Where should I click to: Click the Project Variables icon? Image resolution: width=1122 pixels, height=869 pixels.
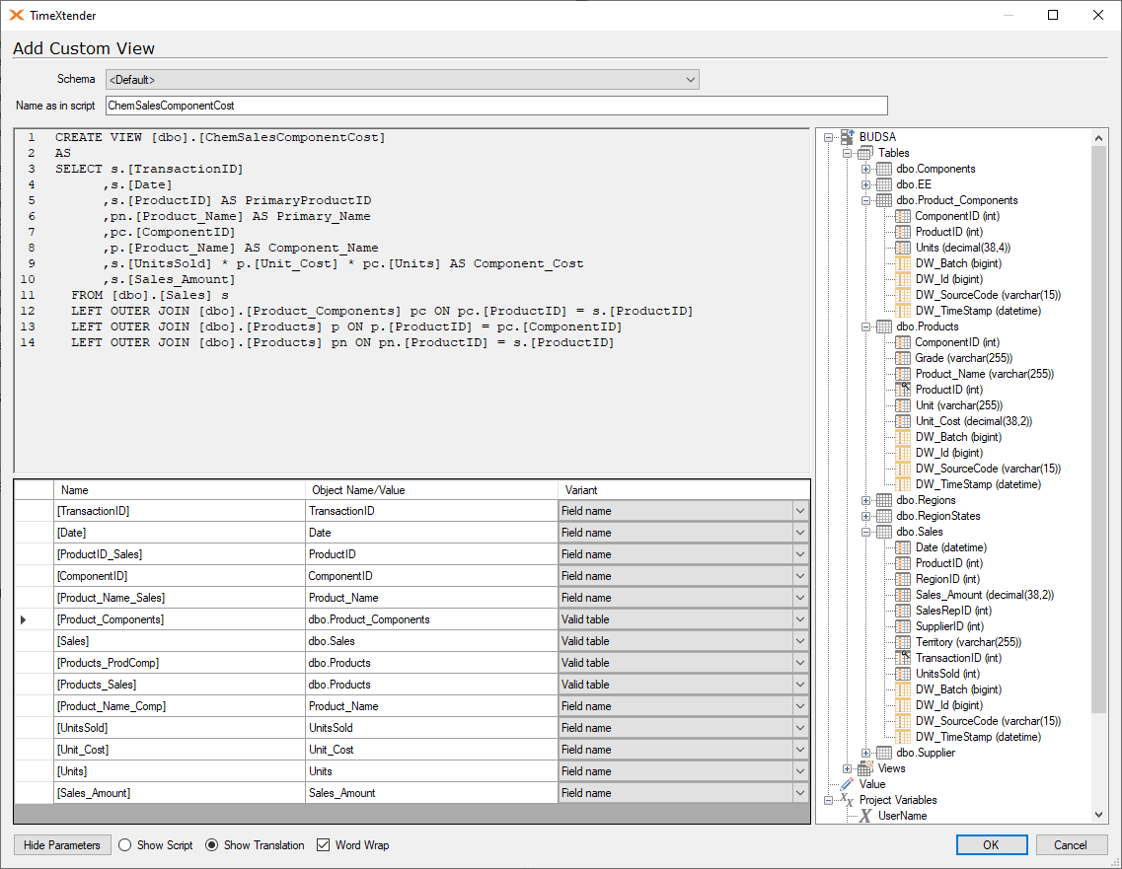pos(847,800)
